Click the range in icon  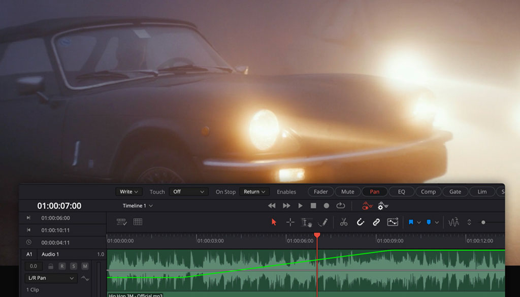(28, 218)
